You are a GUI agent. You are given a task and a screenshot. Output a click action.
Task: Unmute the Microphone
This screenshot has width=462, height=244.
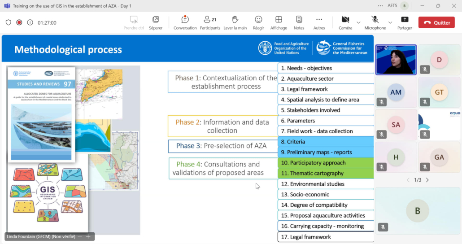point(375,23)
